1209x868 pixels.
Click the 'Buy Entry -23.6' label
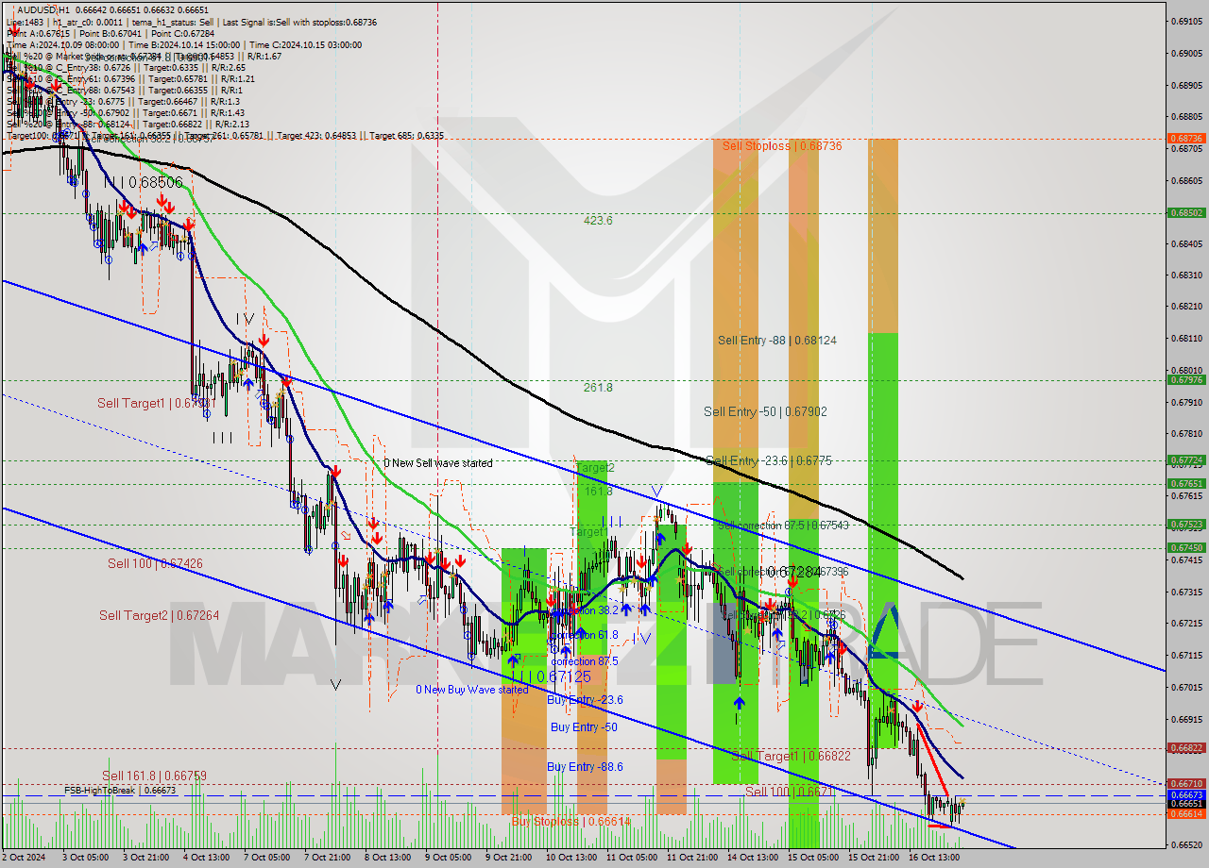585,700
